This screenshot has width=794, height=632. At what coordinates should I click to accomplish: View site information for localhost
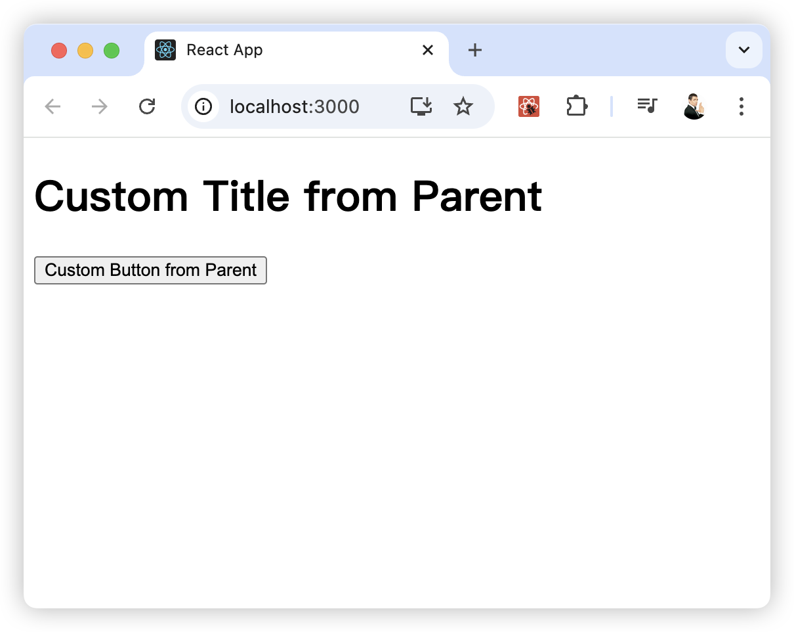point(203,106)
